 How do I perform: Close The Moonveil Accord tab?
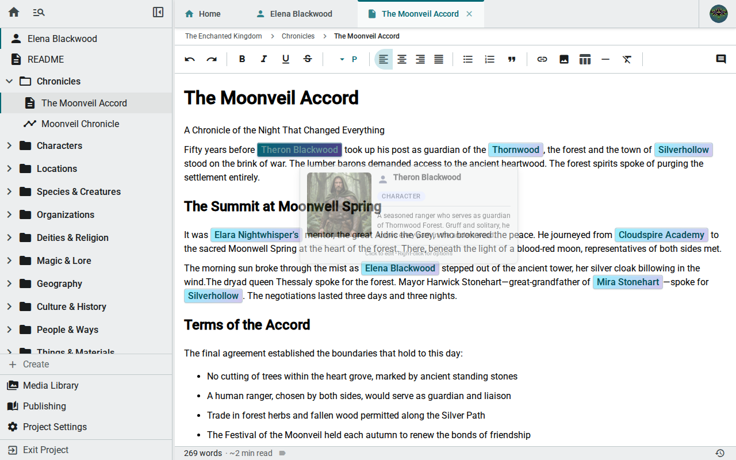pos(469,14)
